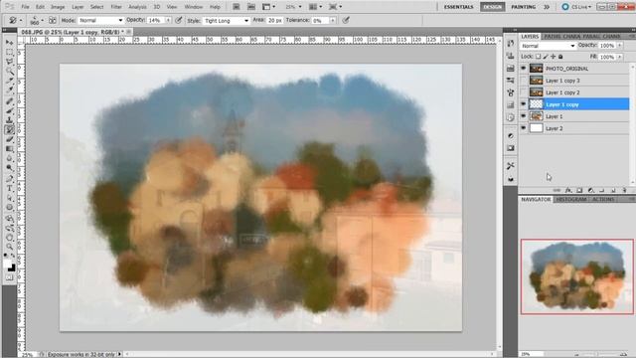Screen dimensions: 636x358
Task: Switch to the Design workspace
Action: click(493, 7)
